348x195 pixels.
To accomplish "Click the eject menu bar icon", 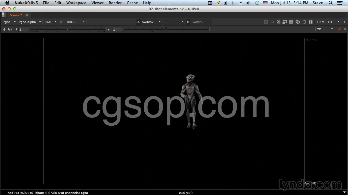I will pos(241,3).
